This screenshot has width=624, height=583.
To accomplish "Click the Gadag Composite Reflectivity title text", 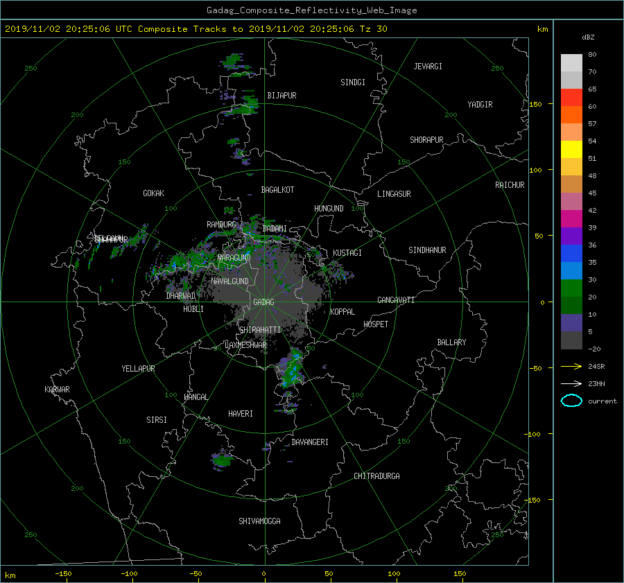I will coord(311,10).
